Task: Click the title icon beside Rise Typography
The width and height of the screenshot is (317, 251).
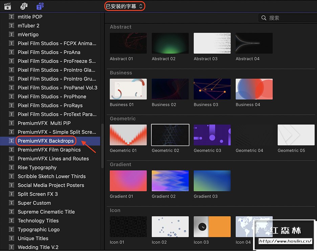Action: 12,167
